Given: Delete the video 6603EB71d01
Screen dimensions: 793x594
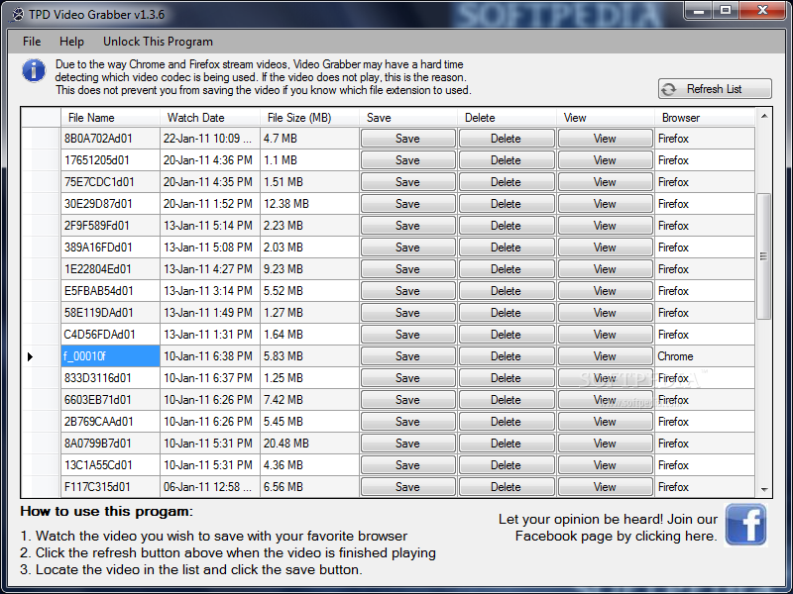Looking at the screenshot, I should click(x=506, y=400).
